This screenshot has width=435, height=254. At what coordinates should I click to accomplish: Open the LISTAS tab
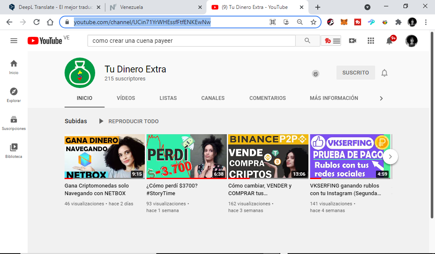click(x=168, y=98)
